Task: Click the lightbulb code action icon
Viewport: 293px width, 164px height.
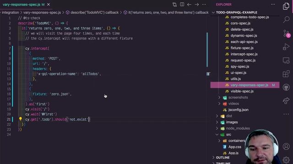Action: click(20, 119)
